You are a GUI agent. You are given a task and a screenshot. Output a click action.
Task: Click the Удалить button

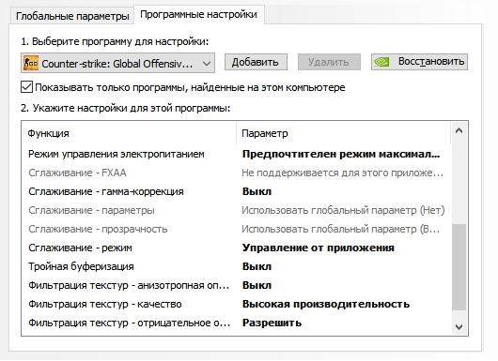coord(329,62)
